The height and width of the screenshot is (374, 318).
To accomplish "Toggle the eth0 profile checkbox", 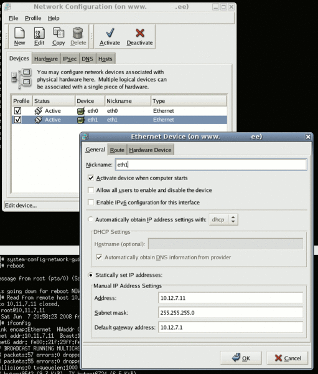I will (17, 111).
